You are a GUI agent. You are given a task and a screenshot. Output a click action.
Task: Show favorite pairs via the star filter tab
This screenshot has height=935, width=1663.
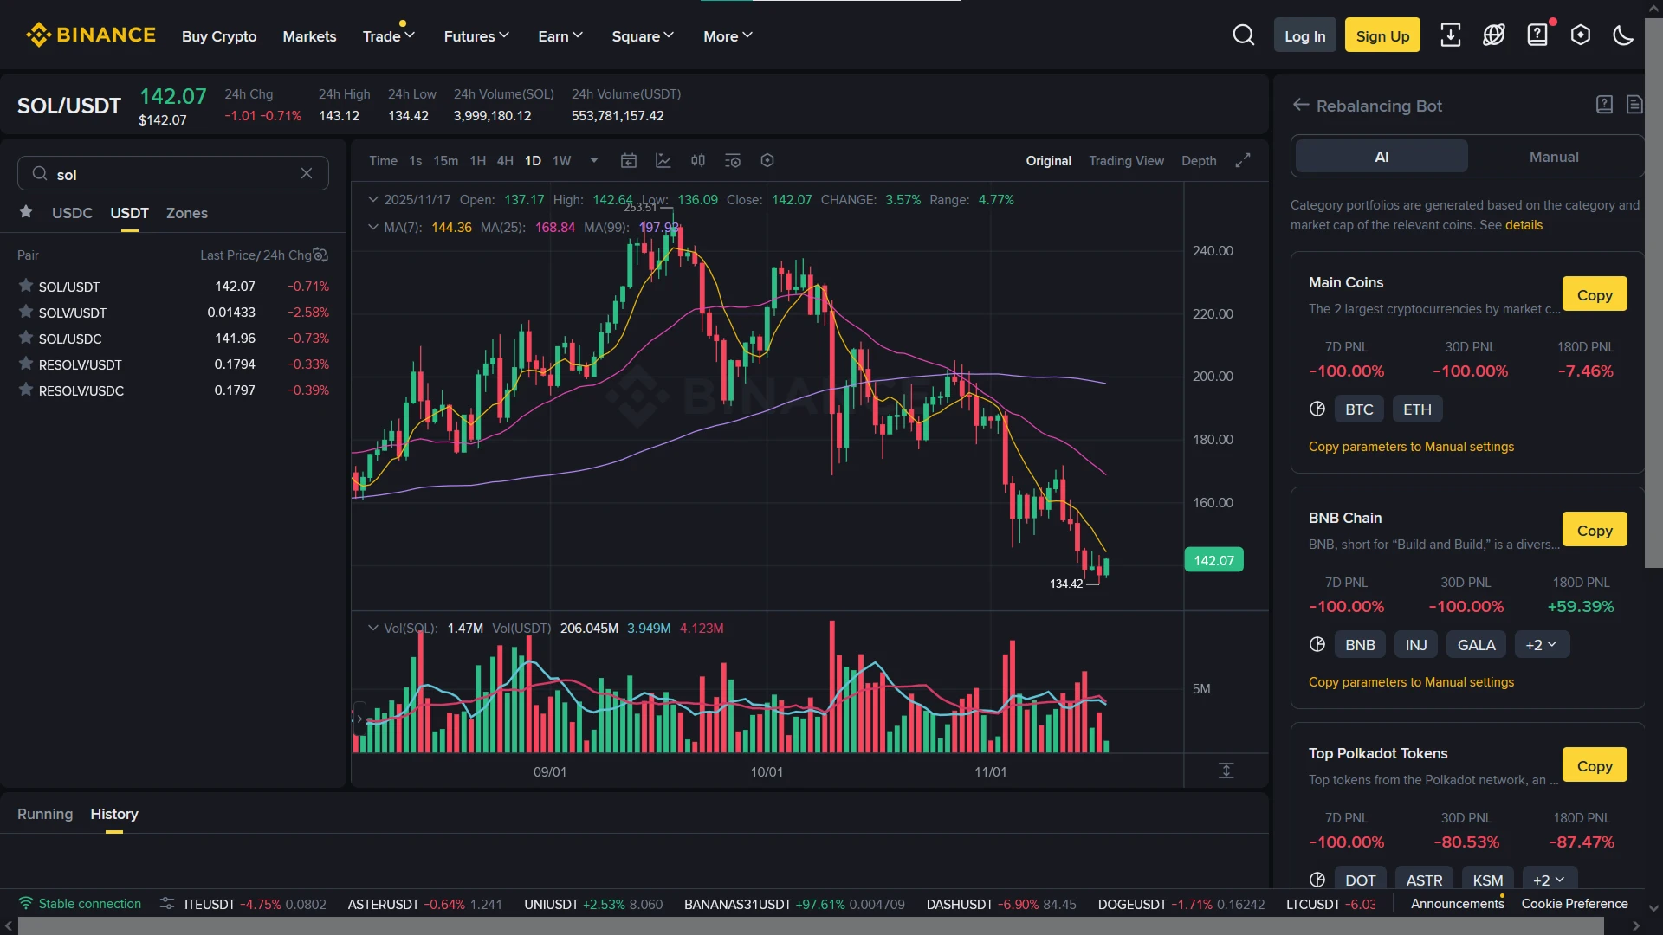(25, 212)
